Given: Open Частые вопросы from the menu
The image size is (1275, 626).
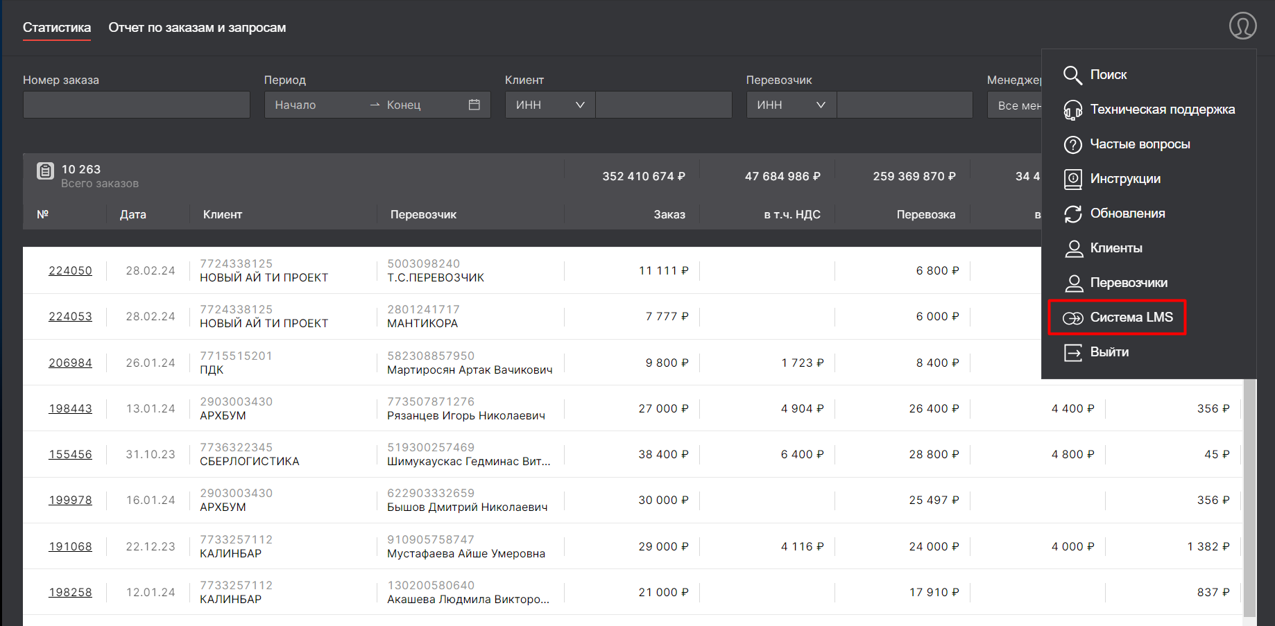Looking at the screenshot, I should pyautogui.click(x=1140, y=144).
